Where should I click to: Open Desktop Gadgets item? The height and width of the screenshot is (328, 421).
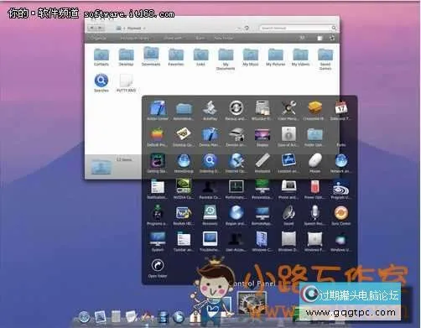pos(184,137)
